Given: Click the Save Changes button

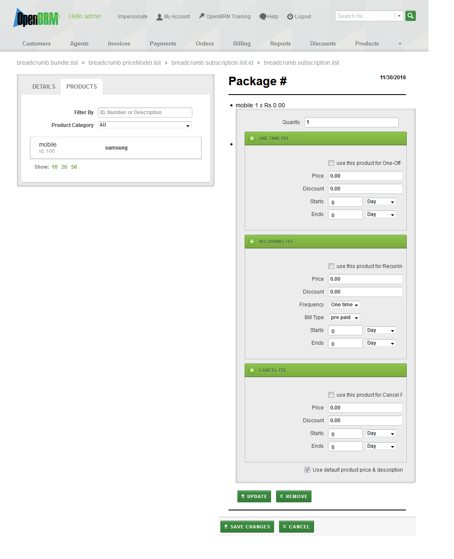Looking at the screenshot, I should (x=247, y=527).
